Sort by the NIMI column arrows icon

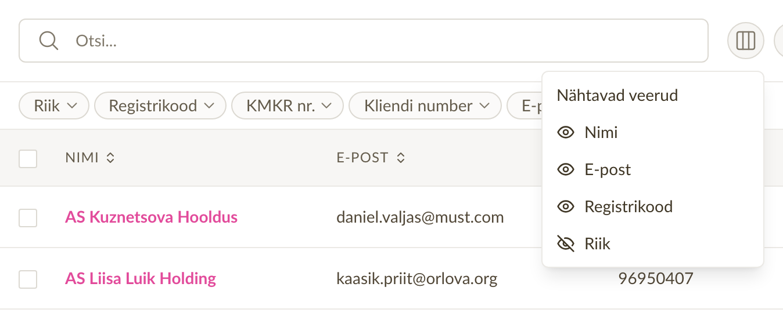pyautogui.click(x=110, y=158)
